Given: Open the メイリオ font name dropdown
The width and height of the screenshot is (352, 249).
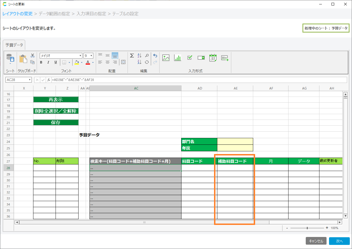Looking at the screenshot, I should 80,56.
